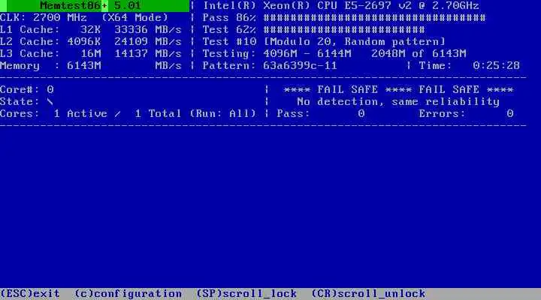541x300 pixels.
Task: Click the Memory 6143M line
Action: point(91,65)
